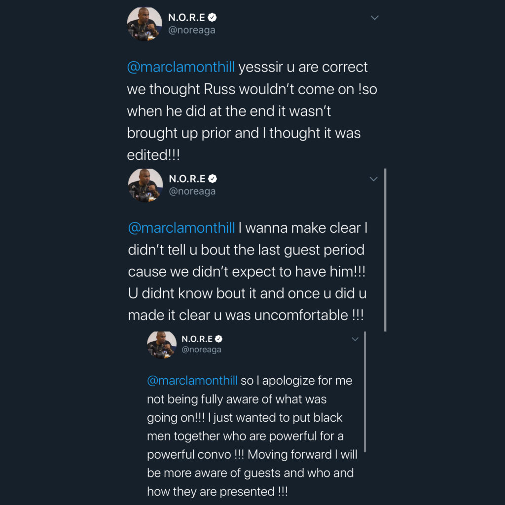The width and height of the screenshot is (505, 505).
Task: Open the @marclamonthill mention in the "yesssir" tweet
Action: click(180, 68)
